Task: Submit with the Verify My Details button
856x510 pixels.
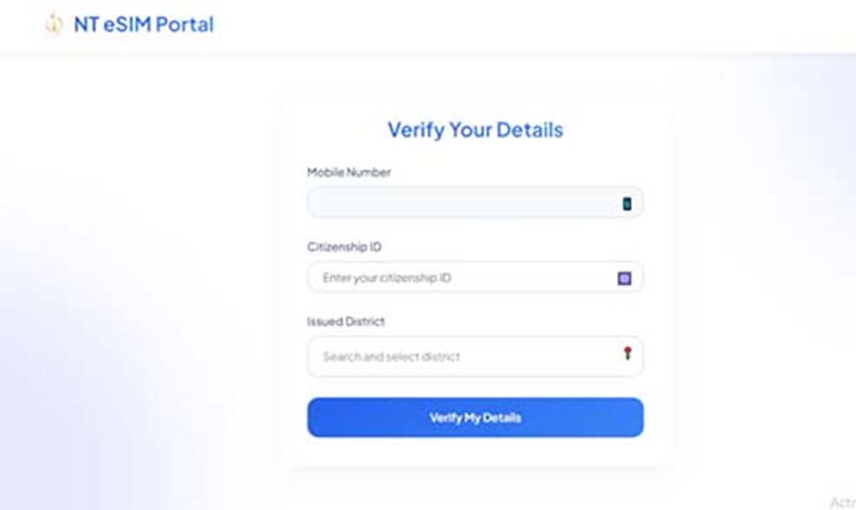Action: click(475, 418)
